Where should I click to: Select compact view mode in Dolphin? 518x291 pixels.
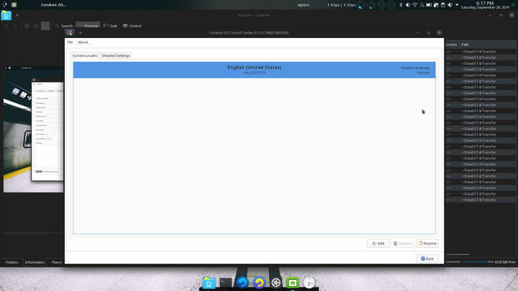tap(36, 26)
